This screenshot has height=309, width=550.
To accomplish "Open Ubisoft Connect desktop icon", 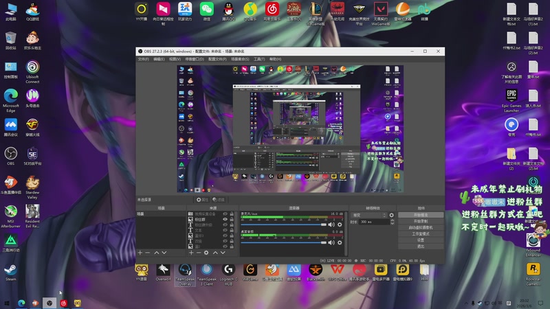I will coord(32,72).
